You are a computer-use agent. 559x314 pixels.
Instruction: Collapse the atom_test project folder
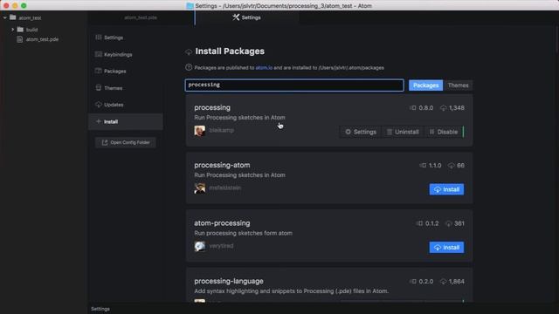point(5,17)
